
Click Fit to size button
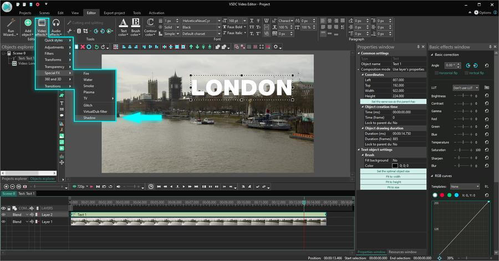click(393, 187)
